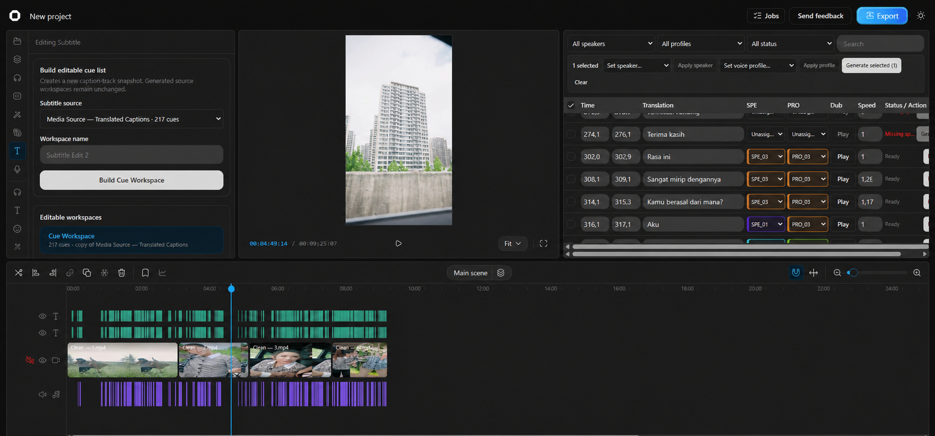Click Generate selected (1)
The width and height of the screenshot is (935, 436).
[871, 65]
